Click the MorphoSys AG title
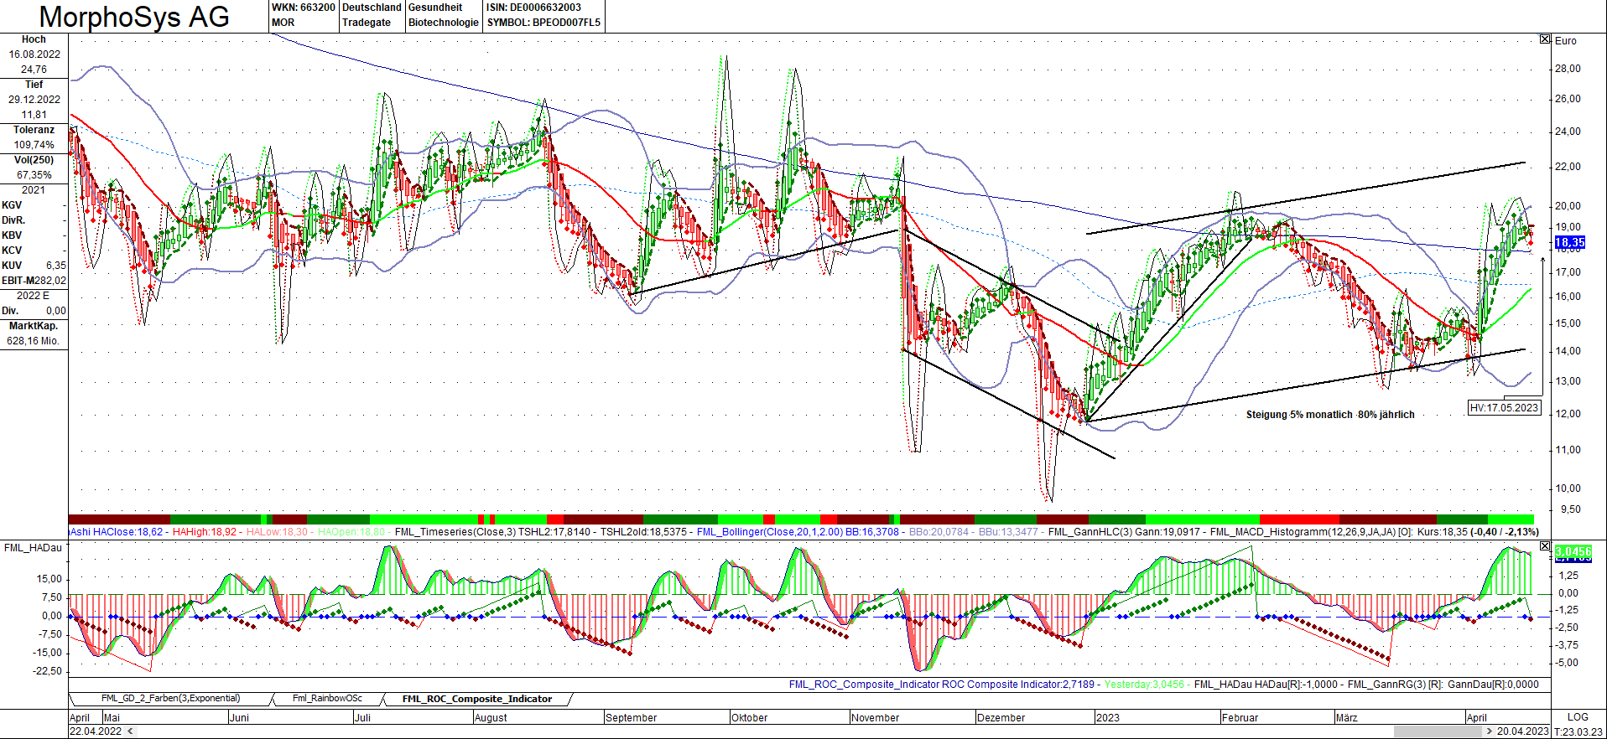This screenshot has width=1607, height=739. [134, 17]
